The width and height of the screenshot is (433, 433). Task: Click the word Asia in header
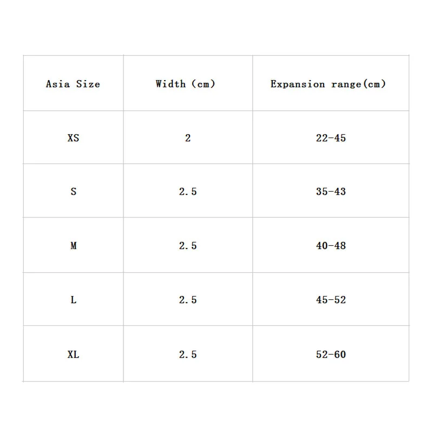(58, 84)
